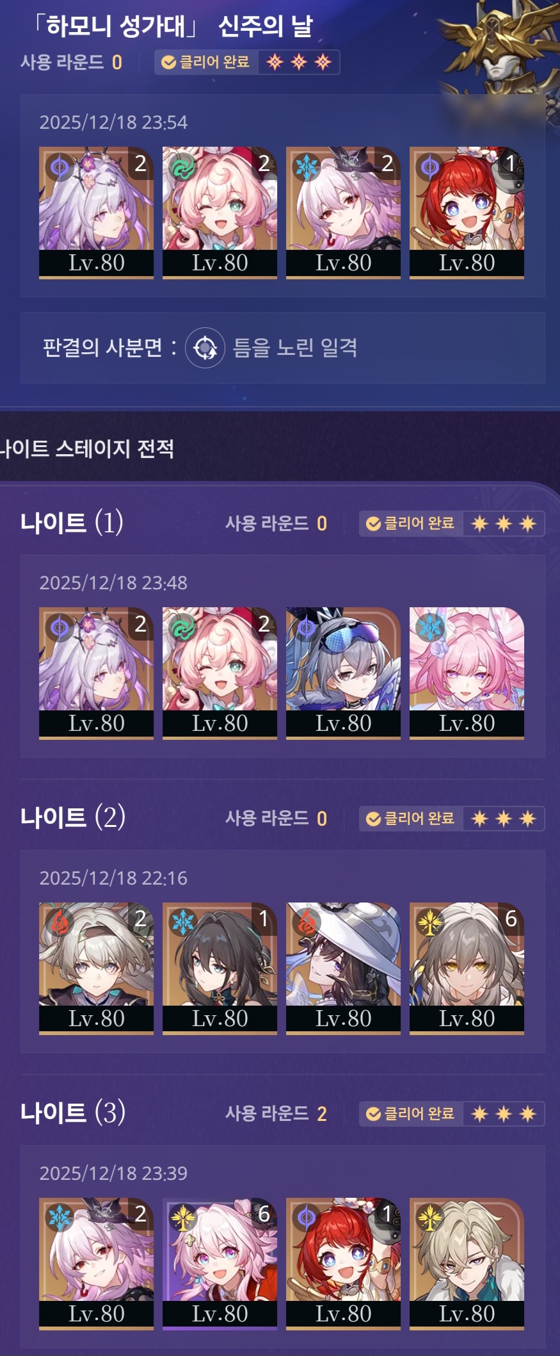
Task: Select the 나이트 (2) stage header
Action: (72, 817)
